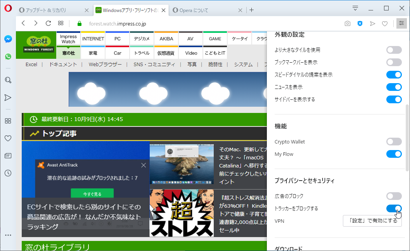410x251 pixels.
Task: Take a snapshot with the camera icon
Action: click(x=348, y=24)
